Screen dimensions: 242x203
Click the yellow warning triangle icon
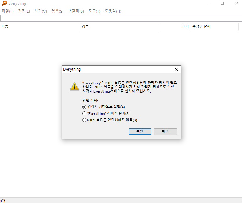tap(74, 86)
